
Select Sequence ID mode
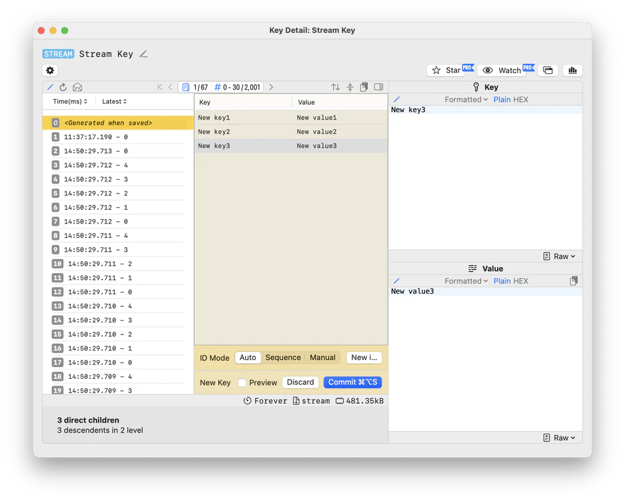pos(283,358)
